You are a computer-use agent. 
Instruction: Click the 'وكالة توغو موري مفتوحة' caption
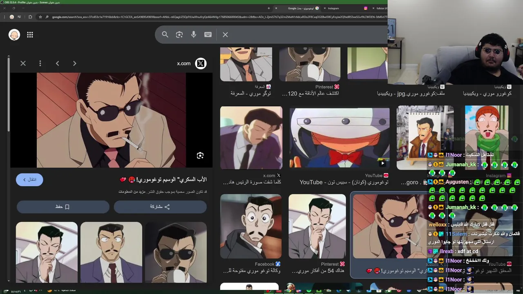pos(253,271)
